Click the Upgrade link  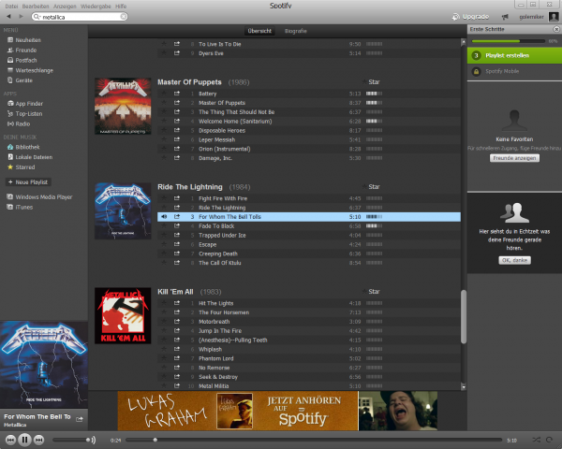coord(470,17)
